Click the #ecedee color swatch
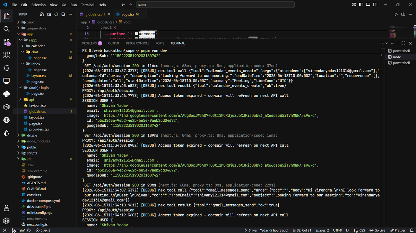 pos(137,34)
